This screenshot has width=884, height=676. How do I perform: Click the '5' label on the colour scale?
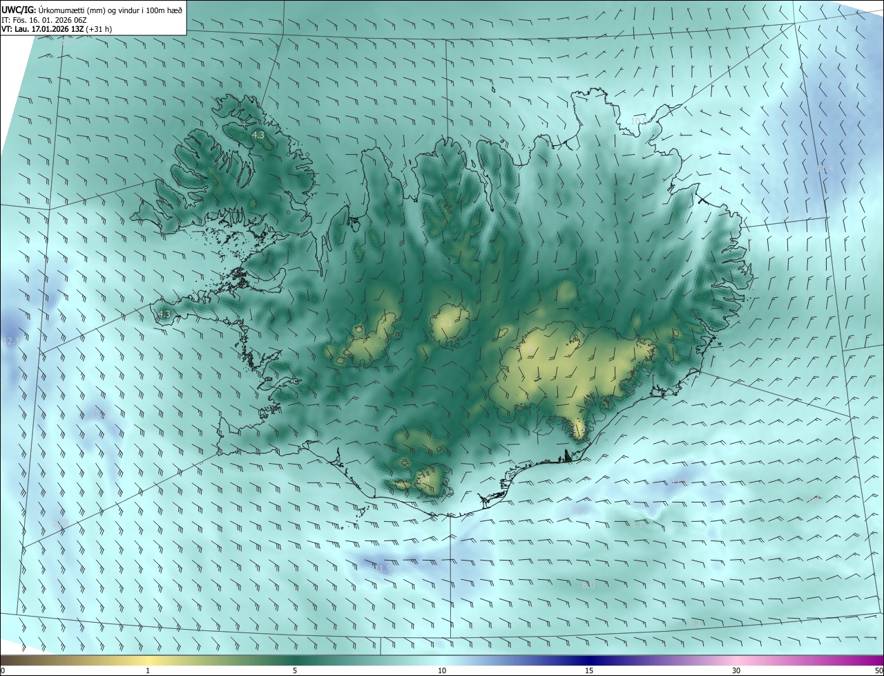[295, 670]
